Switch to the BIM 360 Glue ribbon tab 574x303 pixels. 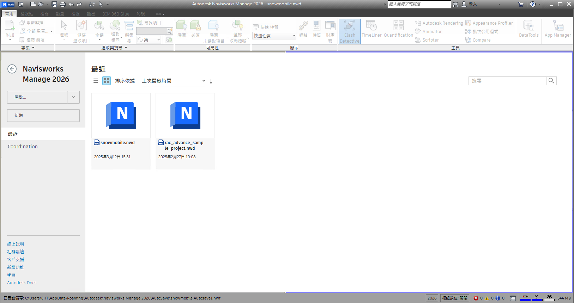click(116, 14)
